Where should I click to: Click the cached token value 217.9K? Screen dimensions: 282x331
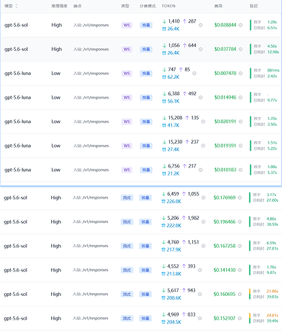click(174, 250)
